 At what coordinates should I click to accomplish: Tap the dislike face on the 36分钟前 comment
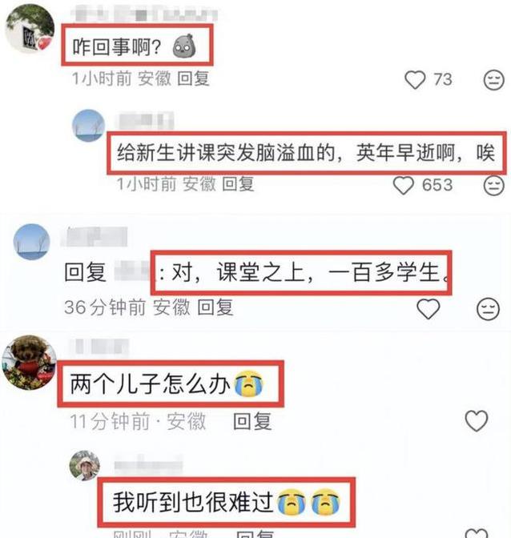point(488,309)
